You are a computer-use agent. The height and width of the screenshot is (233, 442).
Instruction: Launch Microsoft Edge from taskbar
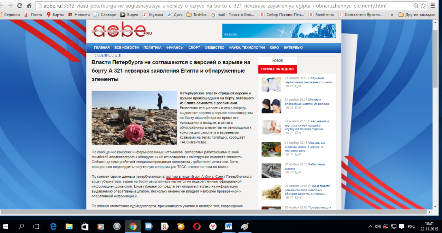[x=53, y=226]
